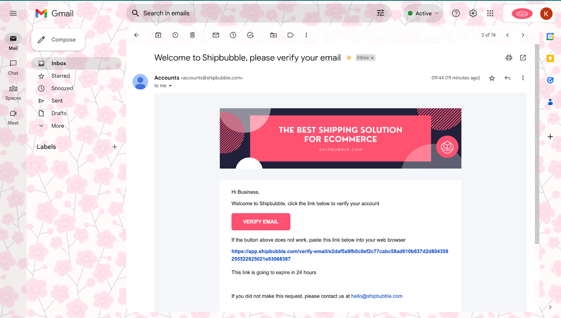
Task: Switch to the Chat tab
Action: click(x=13, y=68)
